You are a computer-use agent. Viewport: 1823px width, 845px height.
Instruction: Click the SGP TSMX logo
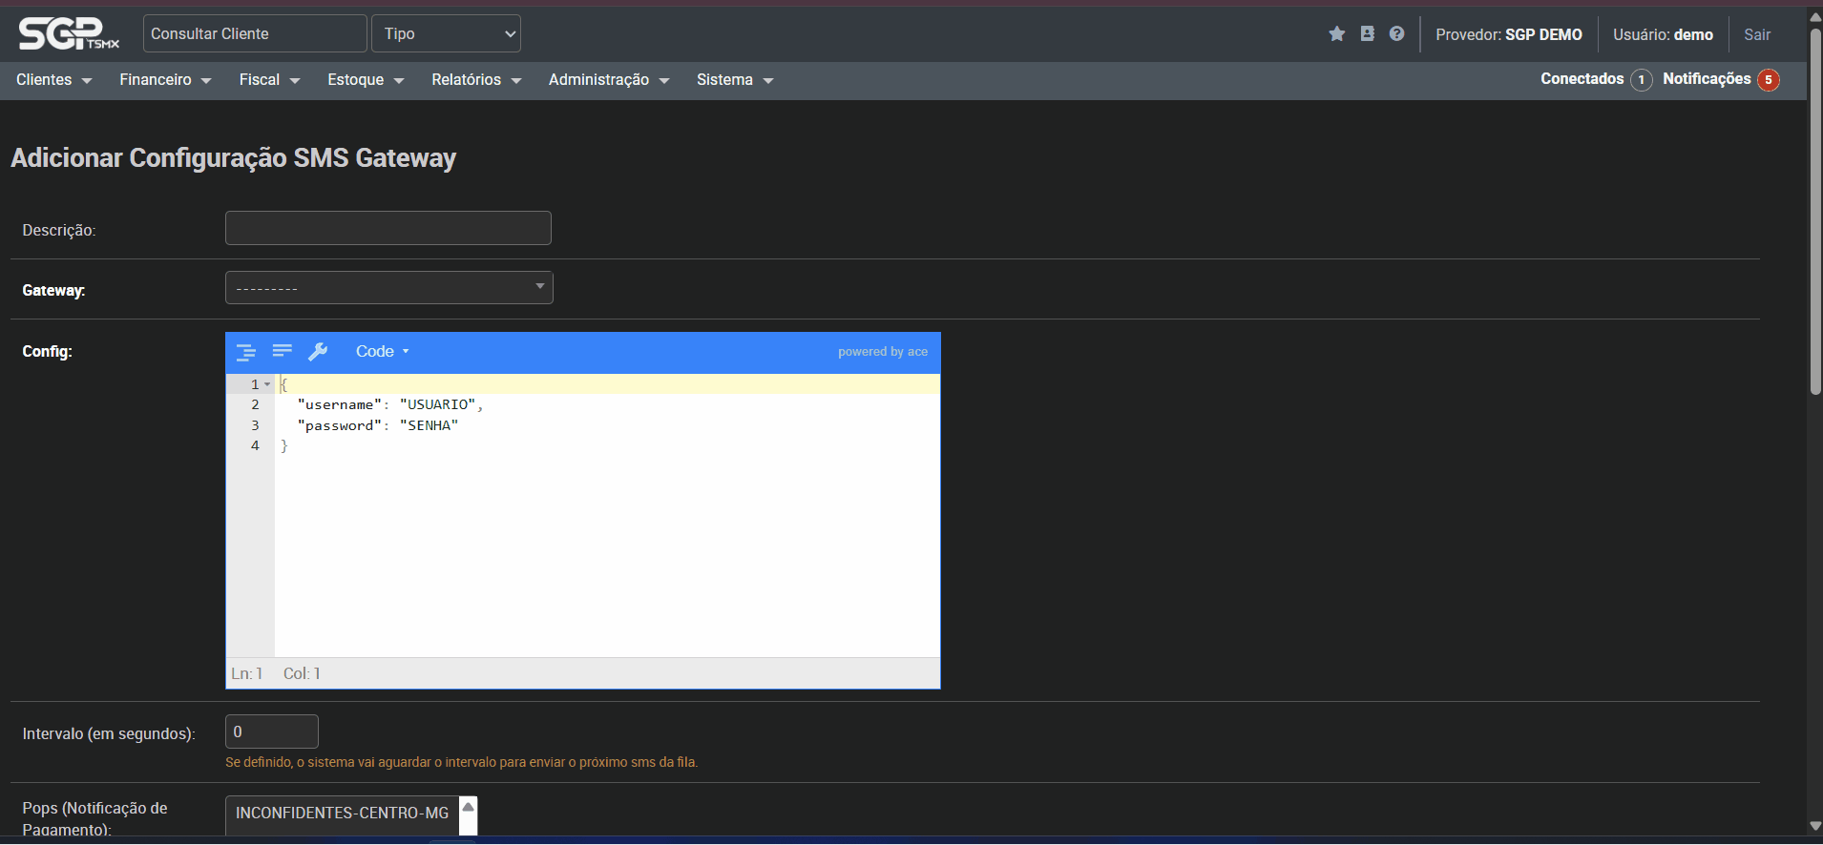[69, 33]
